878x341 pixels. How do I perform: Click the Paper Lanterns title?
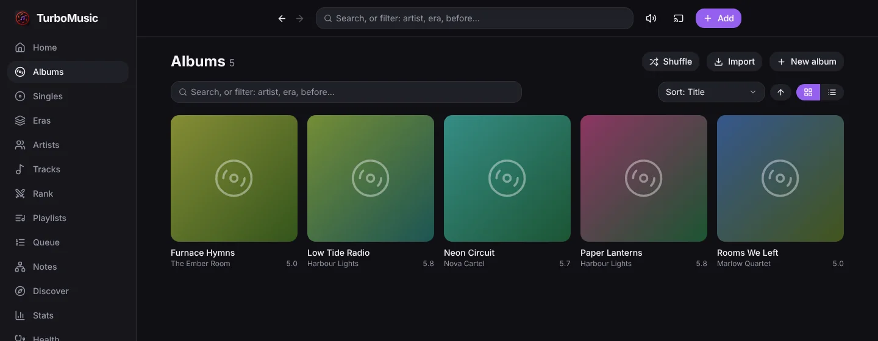[611, 253]
